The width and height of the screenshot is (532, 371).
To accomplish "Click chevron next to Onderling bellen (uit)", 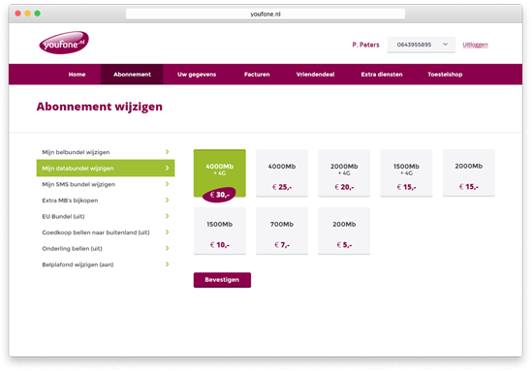I will pos(167,248).
